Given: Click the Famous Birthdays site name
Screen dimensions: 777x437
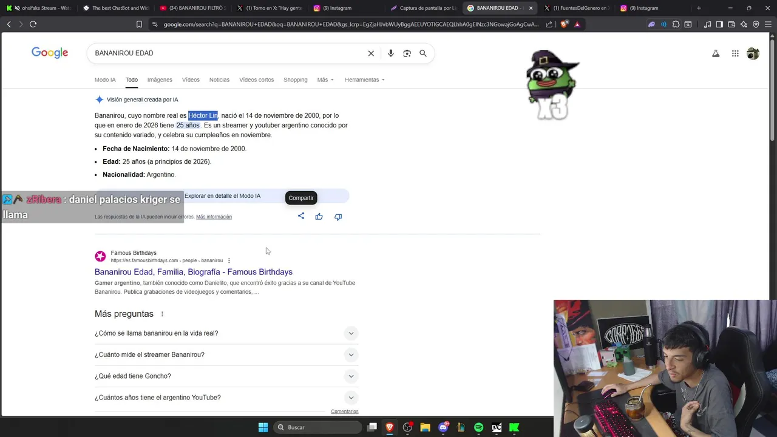Looking at the screenshot, I should click(134, 252).
